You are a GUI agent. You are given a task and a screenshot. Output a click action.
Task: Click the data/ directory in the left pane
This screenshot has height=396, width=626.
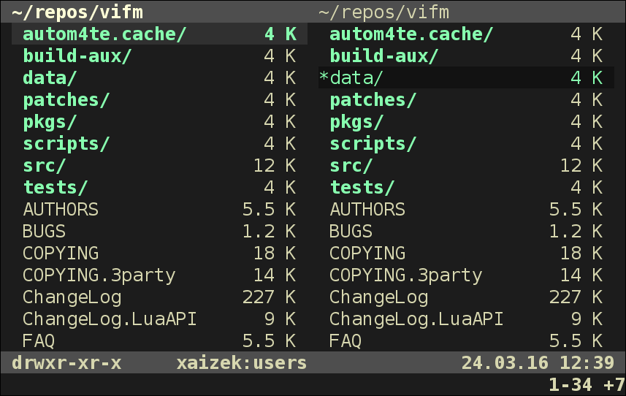tap(160, 78)
